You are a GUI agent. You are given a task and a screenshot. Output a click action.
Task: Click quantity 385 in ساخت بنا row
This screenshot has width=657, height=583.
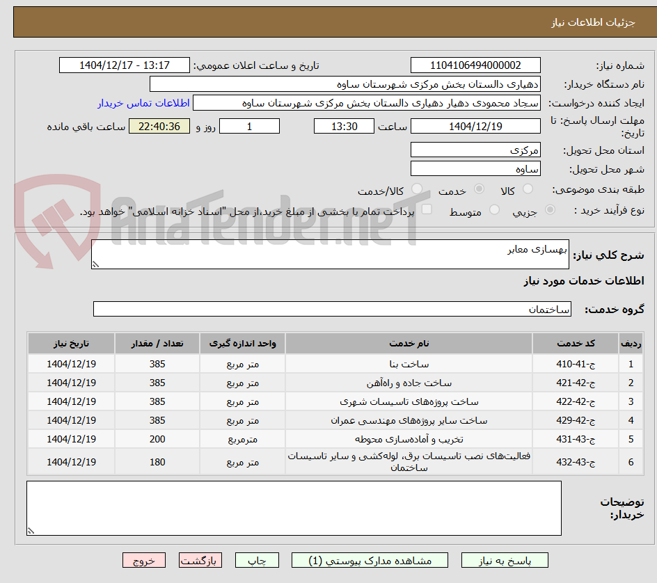(157, 364)
